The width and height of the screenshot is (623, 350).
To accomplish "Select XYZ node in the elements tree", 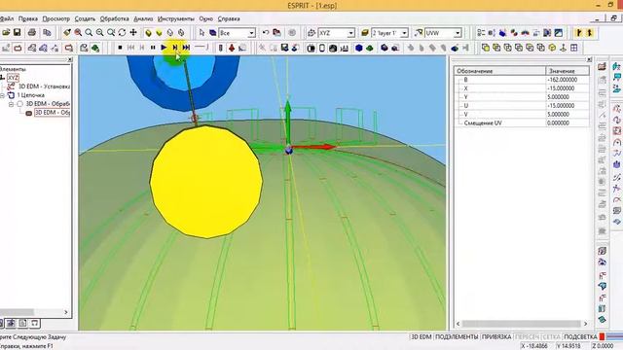I will 13,78.
